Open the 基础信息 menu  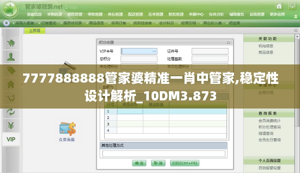(34, 14)
